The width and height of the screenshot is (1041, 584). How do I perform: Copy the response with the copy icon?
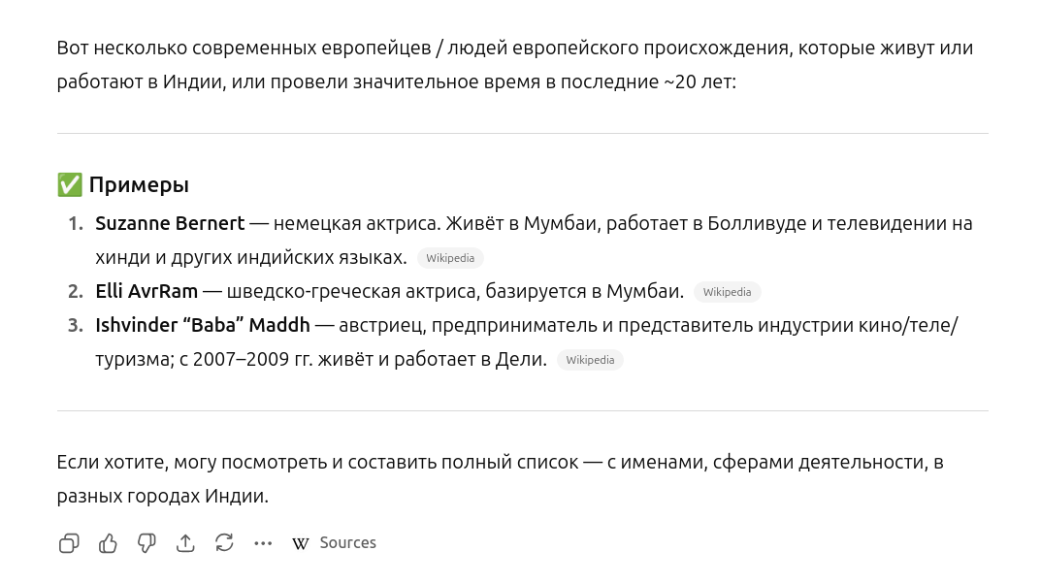click(69, 543)
